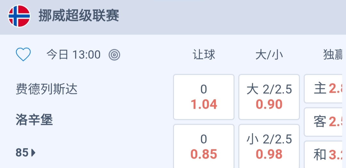Pick handicap 0 at odds 1.04

point(204,97)
